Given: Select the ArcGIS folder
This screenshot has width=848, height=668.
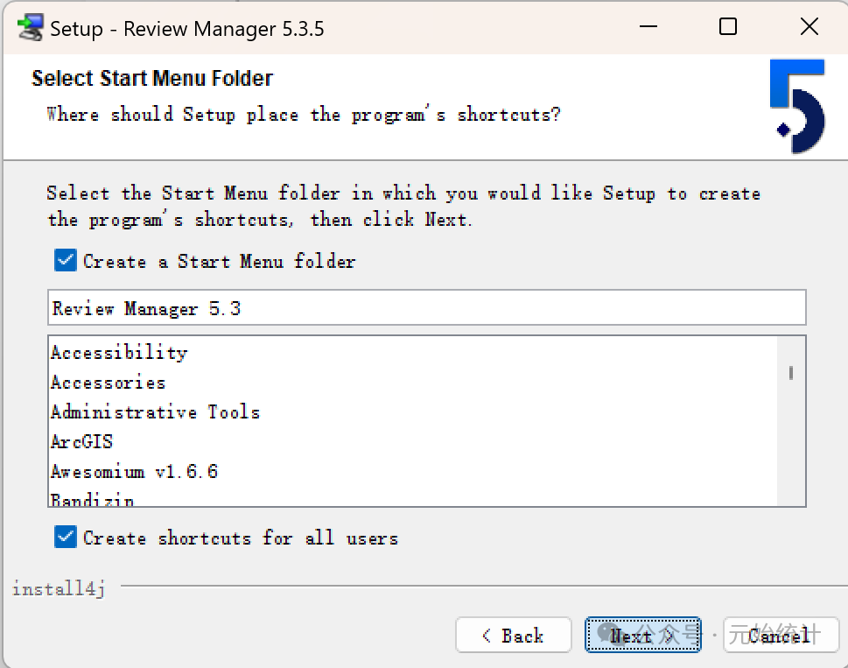Looking at the screenshot, I should pos(82,442).
